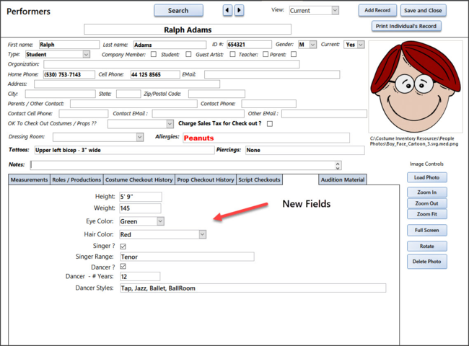This screenshot has height=346, width=469.
Task: Open Costume Checkout History tab
Action: click(x=139, y=179)
